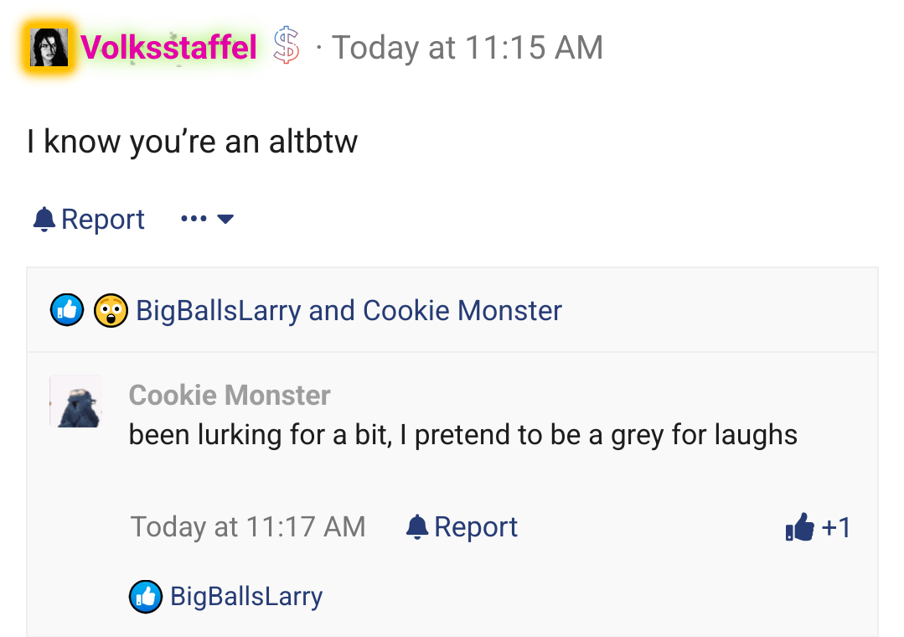Open Volksstaffel's avatar picture
Image resolution: width=904 pixels, height=637 pixels.
point(49,48)
